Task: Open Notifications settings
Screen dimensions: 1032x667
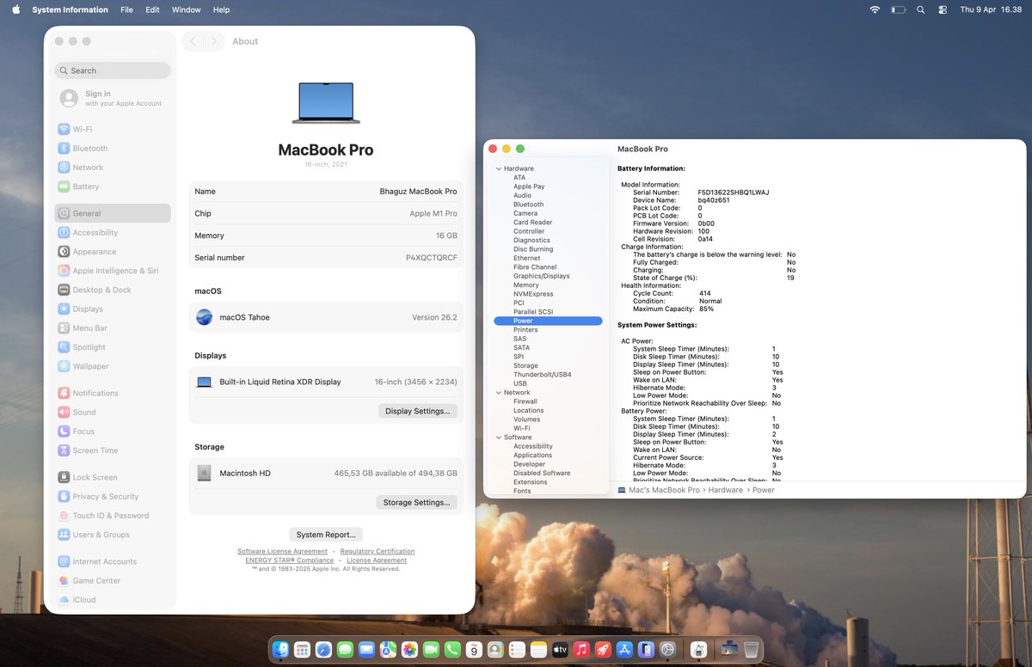Action: [x=113, y=393]
